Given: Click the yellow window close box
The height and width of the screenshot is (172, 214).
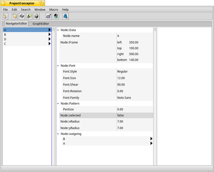Looking at the screenshot, I should click(3, 3).
